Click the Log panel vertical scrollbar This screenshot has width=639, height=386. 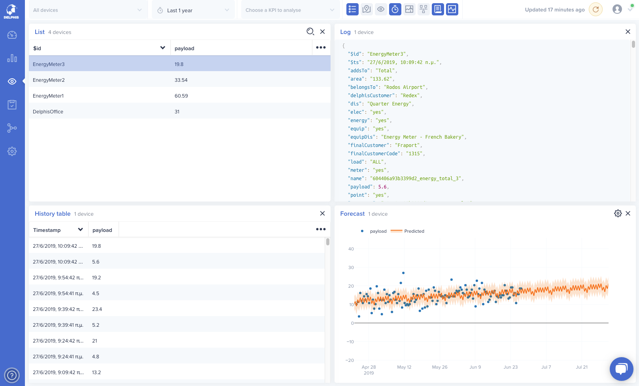[x=633, y=44]
